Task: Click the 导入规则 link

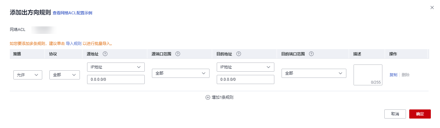Action: (x=74, y=43)
